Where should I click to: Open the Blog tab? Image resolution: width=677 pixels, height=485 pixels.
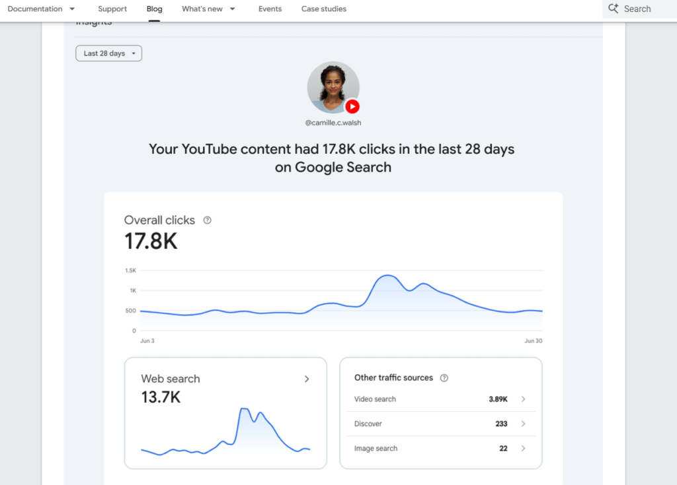pyautogui.click(x=154, y=9)
